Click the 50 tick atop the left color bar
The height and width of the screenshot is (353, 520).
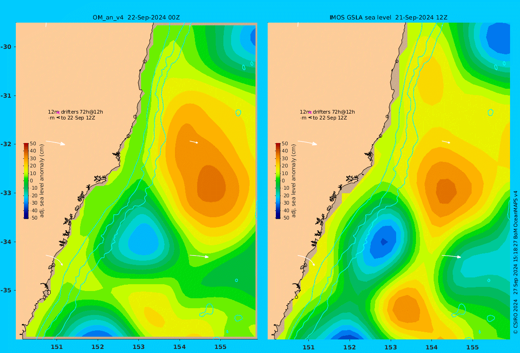33,143
